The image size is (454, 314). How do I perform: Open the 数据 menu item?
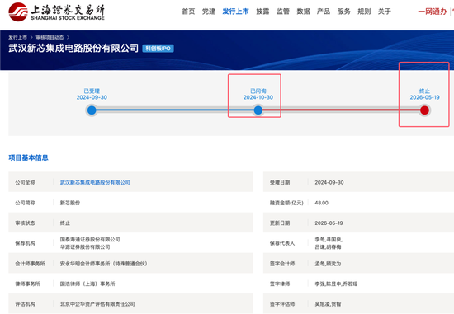point(303,12)
